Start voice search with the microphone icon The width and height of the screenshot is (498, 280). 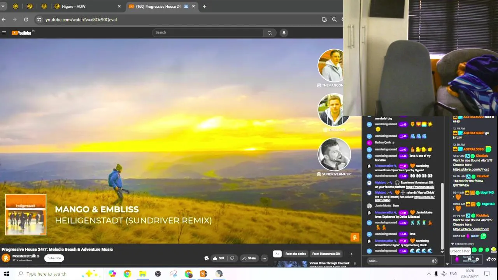pyautogui.click(x=284, y=33)
